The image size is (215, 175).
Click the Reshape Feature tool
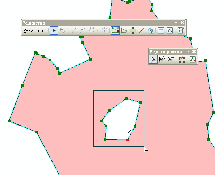pos(124,30)
